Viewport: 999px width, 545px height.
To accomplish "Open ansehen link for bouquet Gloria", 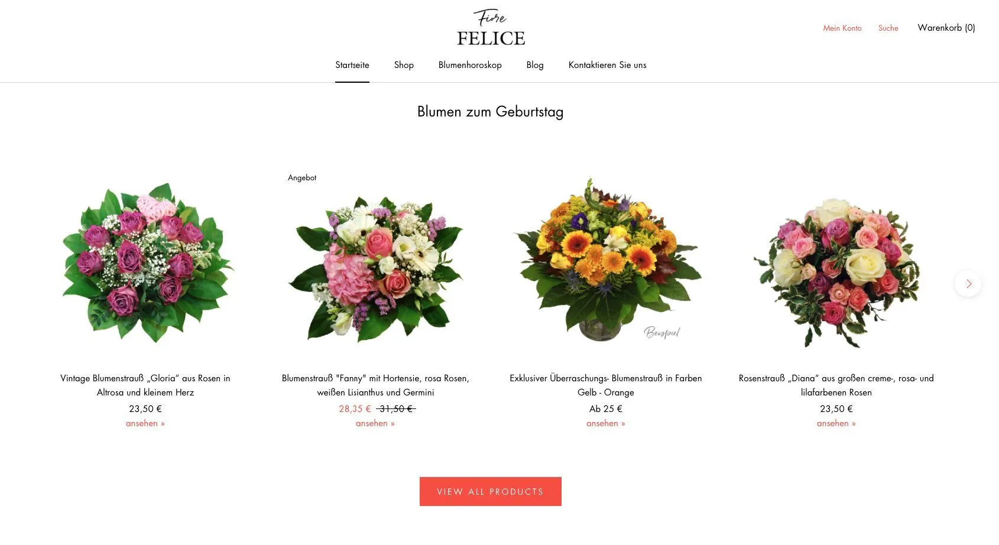I will click(x=145, y=423).
